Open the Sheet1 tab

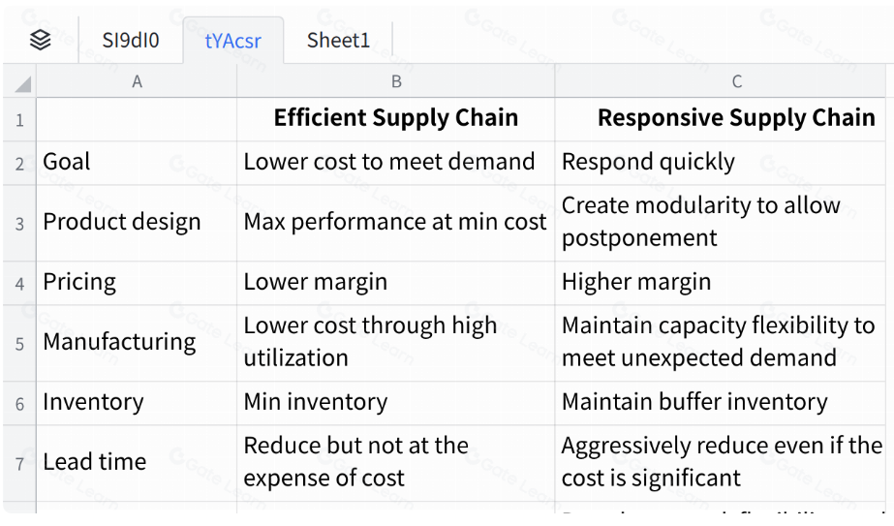tap(338, 40)
